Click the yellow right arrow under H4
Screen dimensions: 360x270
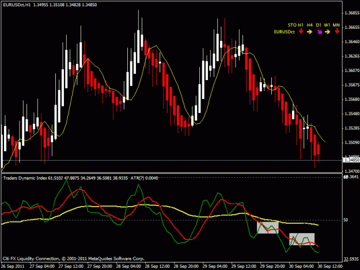click(309, 32)
